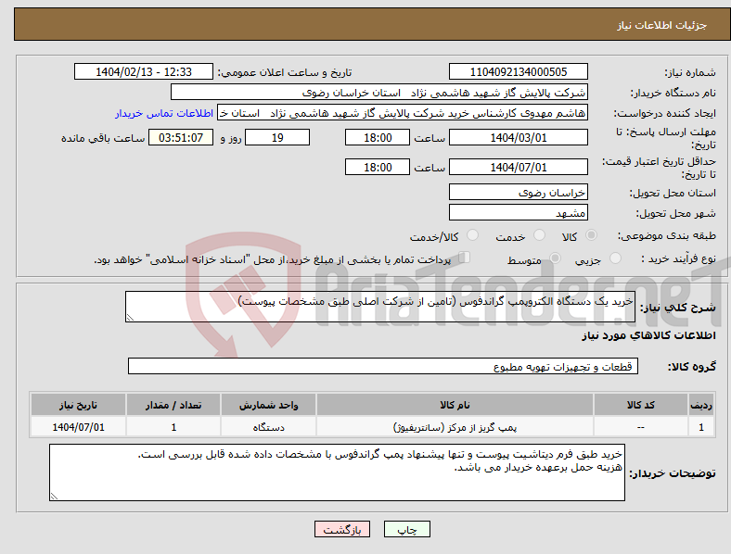
Task: Click the ردیف column header
Action: click(x=701, y=405)
